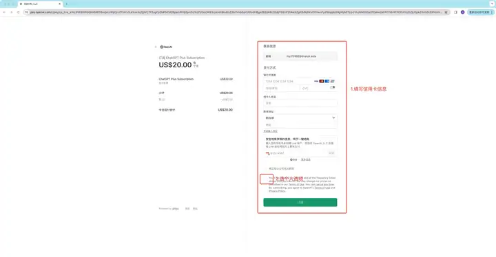Tick the business purchase checkbox
The height and width of the screenshot is (257, 496).
[266, 168]
